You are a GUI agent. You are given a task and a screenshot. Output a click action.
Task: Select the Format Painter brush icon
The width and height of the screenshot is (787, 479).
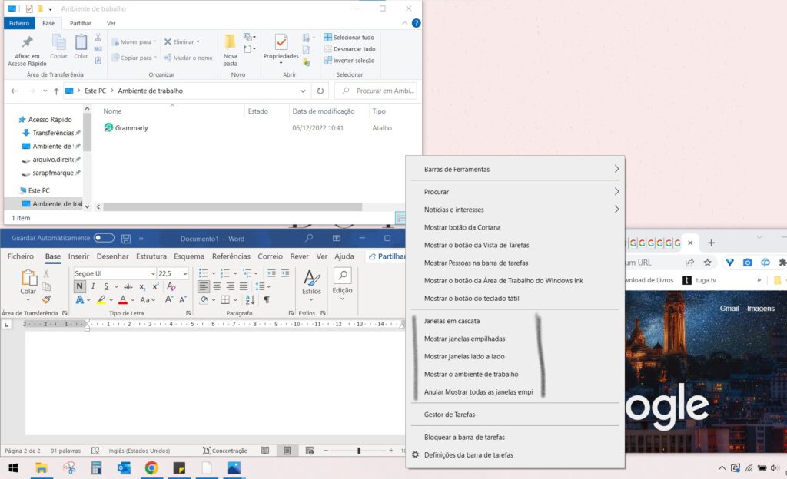point(46,299)
